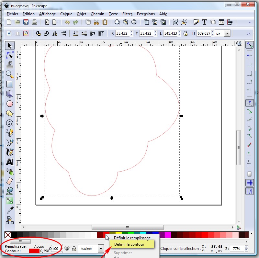Open the Filtres menu
This screenshot has width=259, height=258.
tap(127, 14)
